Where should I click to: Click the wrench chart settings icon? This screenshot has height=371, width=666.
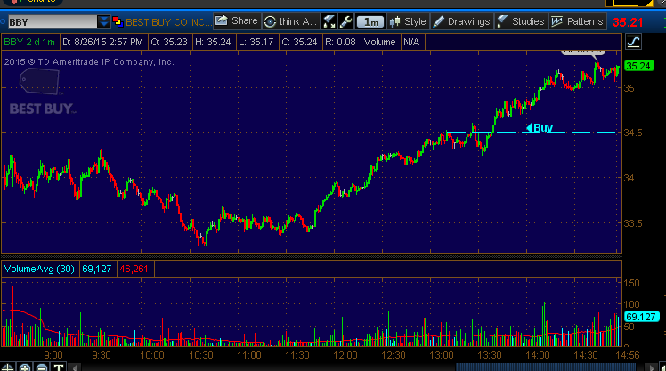point(346,21)
